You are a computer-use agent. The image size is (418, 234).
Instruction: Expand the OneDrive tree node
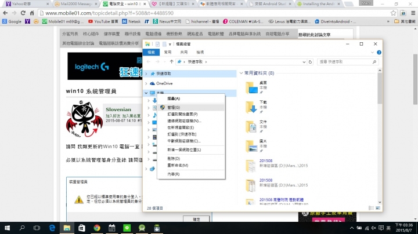tap(146, 83)
